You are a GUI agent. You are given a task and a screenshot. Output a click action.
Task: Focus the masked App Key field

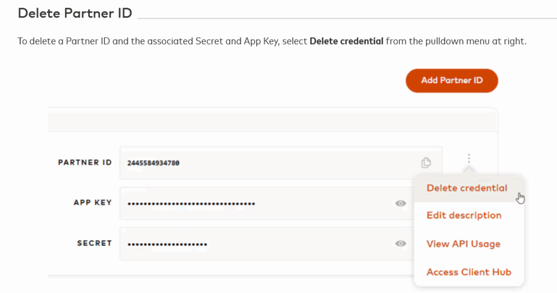[261, 203]
